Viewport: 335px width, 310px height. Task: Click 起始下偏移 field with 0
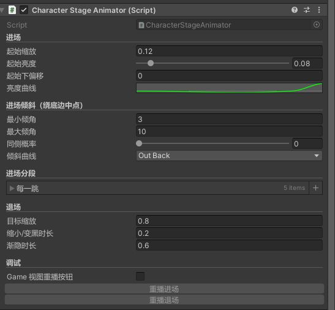point(229,76)
